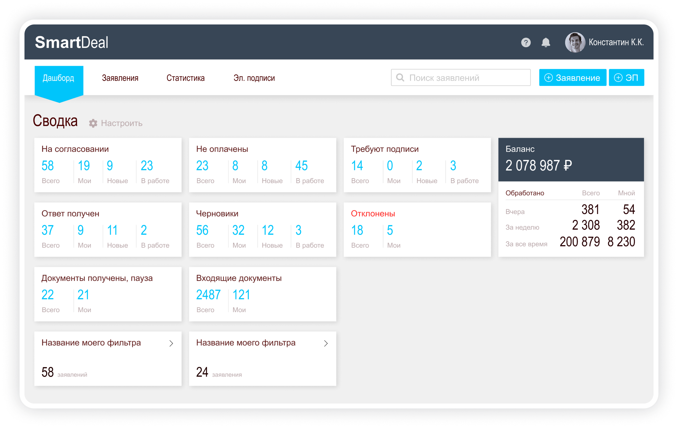Click the plus icon on the ЭП button

(x=618, y=78)
